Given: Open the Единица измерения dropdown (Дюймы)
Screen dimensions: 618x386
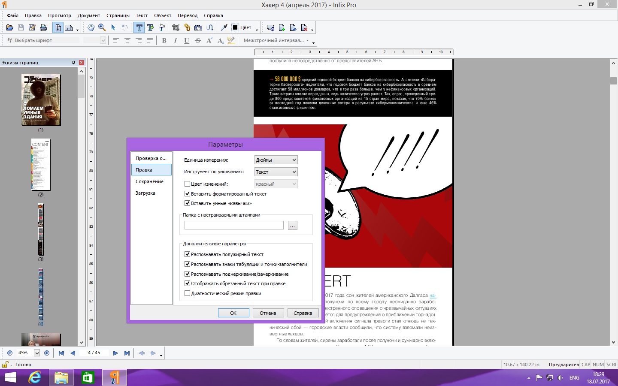Looking at the screenshot, I should coord(276,160).
